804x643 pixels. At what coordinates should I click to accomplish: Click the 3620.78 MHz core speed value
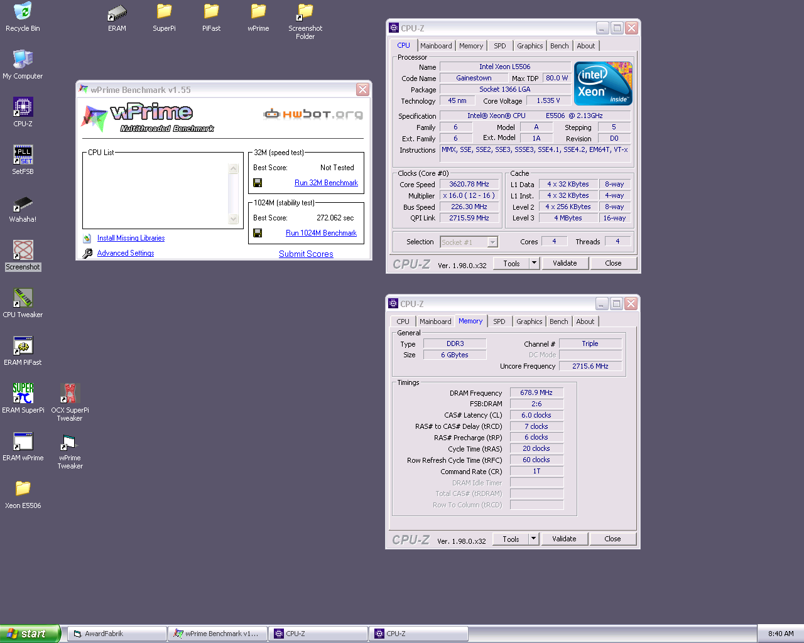pos(469,184)
